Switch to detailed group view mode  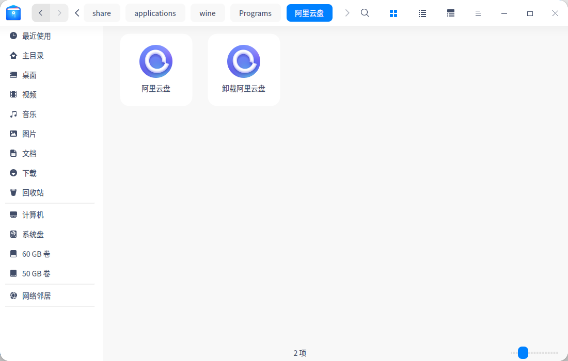450,13
